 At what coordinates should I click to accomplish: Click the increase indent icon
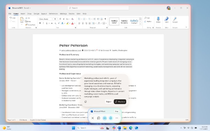[98, 19]
